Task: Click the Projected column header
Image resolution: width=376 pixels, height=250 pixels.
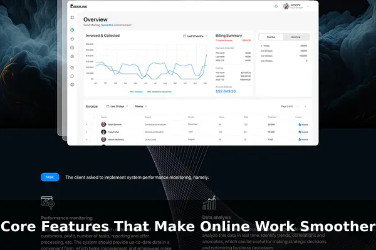Action: [272, 117]
